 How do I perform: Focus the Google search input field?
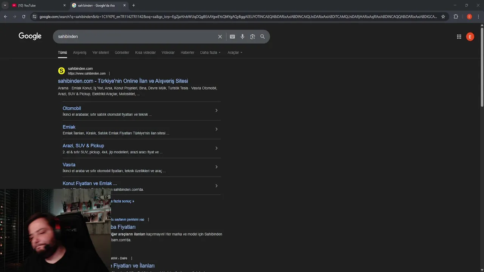[136, 37]
